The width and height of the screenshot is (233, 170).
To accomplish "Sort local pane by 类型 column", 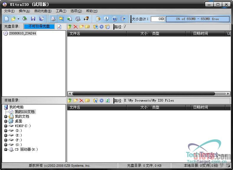I will coord(168,107).
